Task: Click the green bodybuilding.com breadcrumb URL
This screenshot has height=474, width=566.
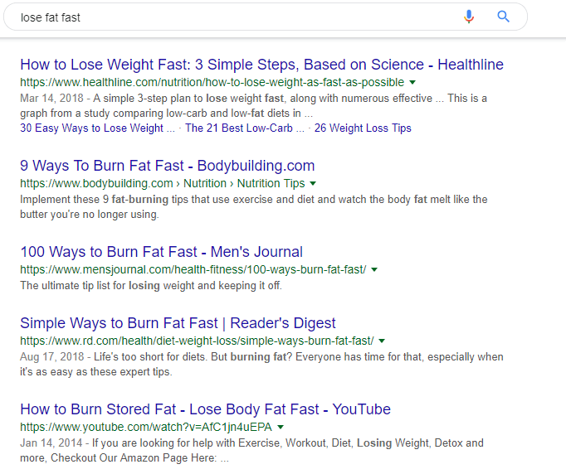Action: (x=163, y=183)
